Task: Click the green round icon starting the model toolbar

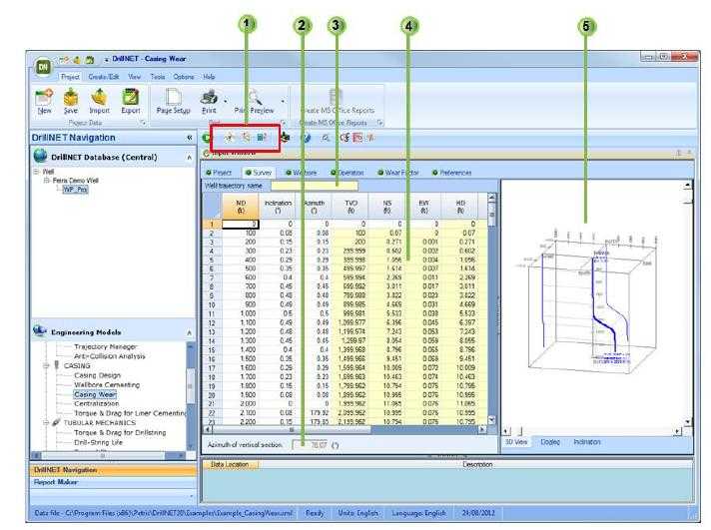Action: pos(207,138)
